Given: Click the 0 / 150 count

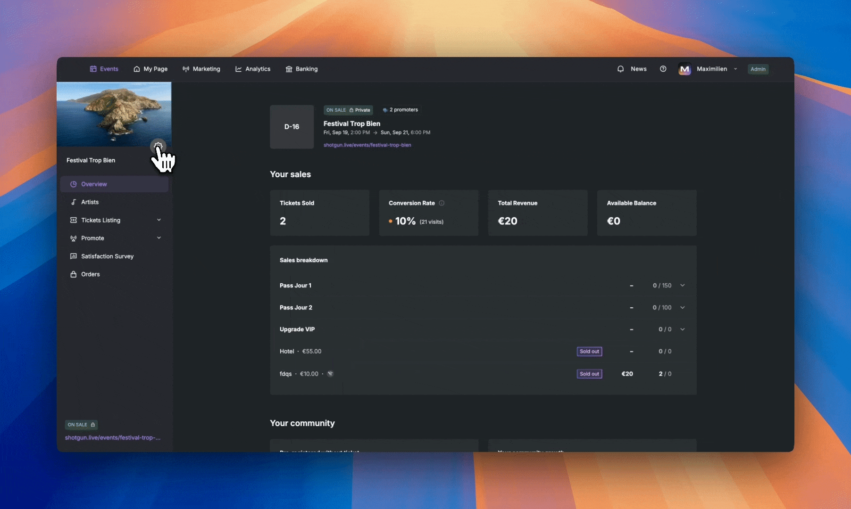Looking at the screenshot, I should pyautogui.click(x=662, y=286).
